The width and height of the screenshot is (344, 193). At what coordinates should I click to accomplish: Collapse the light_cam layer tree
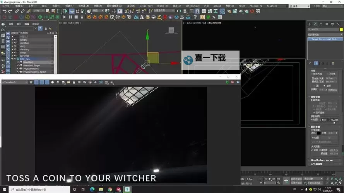(x=12, y=59)
